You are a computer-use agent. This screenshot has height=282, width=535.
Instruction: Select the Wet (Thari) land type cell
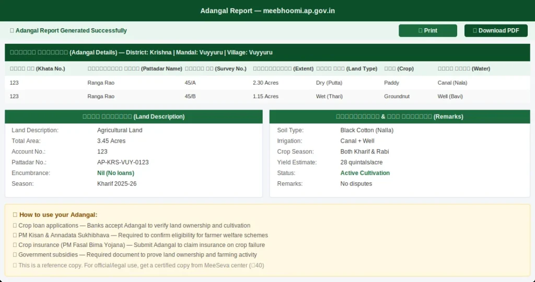coord(330,97)
